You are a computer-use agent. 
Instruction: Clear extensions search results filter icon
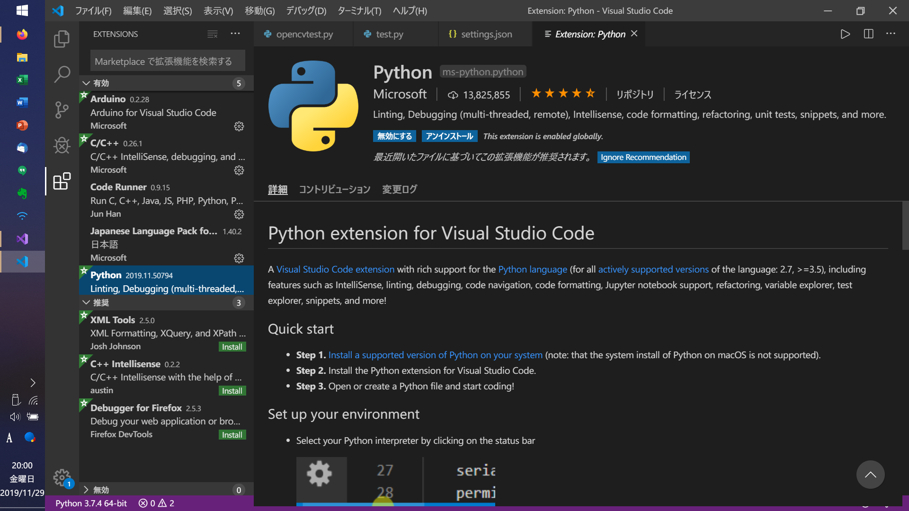pyautogui.click(x=213, y=34)
